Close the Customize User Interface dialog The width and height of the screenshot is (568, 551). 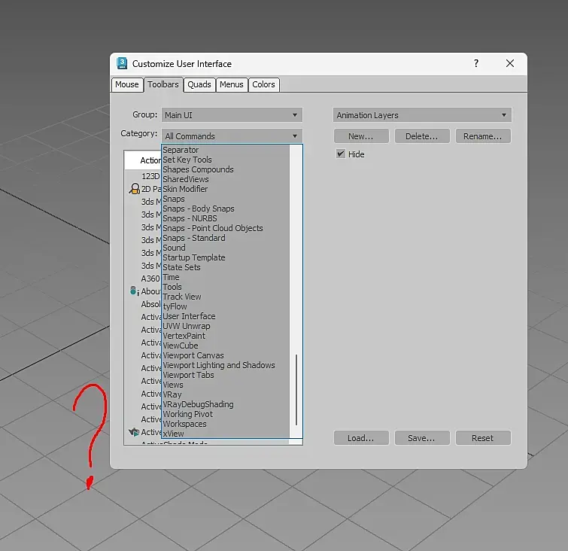(510, 63)
